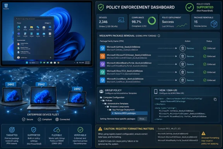Click the laptop icon in the Devices card
223x149 pixels.
click(x=121, y=20)
